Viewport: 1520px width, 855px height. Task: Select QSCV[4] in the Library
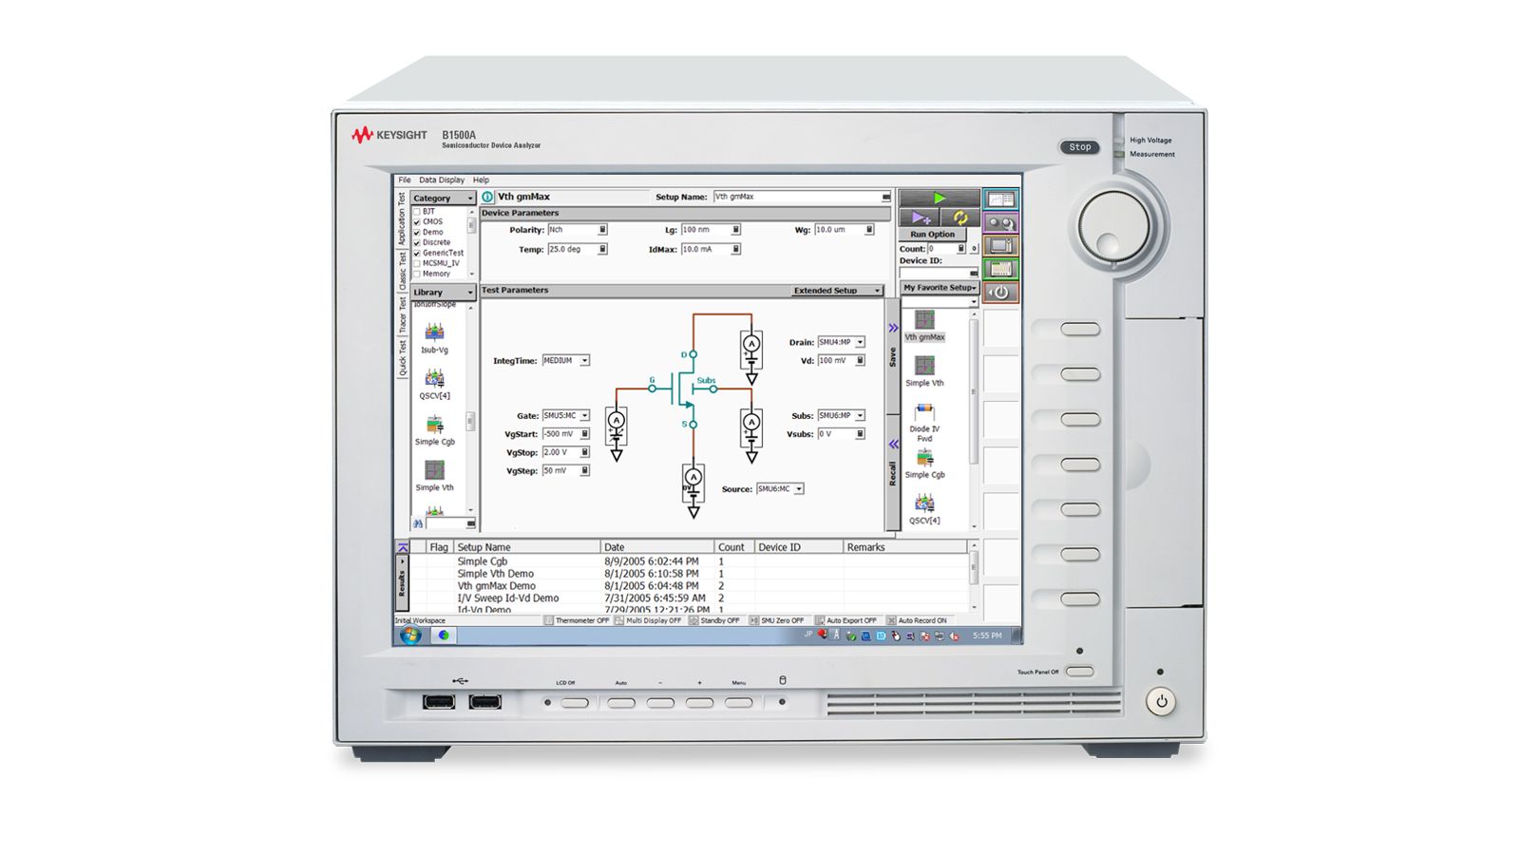434,383
